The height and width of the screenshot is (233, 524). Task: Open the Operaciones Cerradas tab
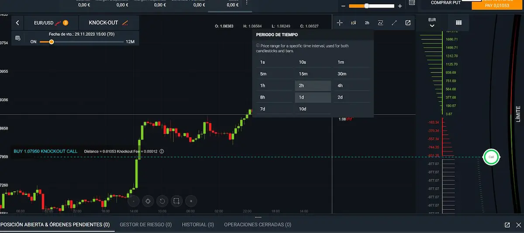click(257, 225)
